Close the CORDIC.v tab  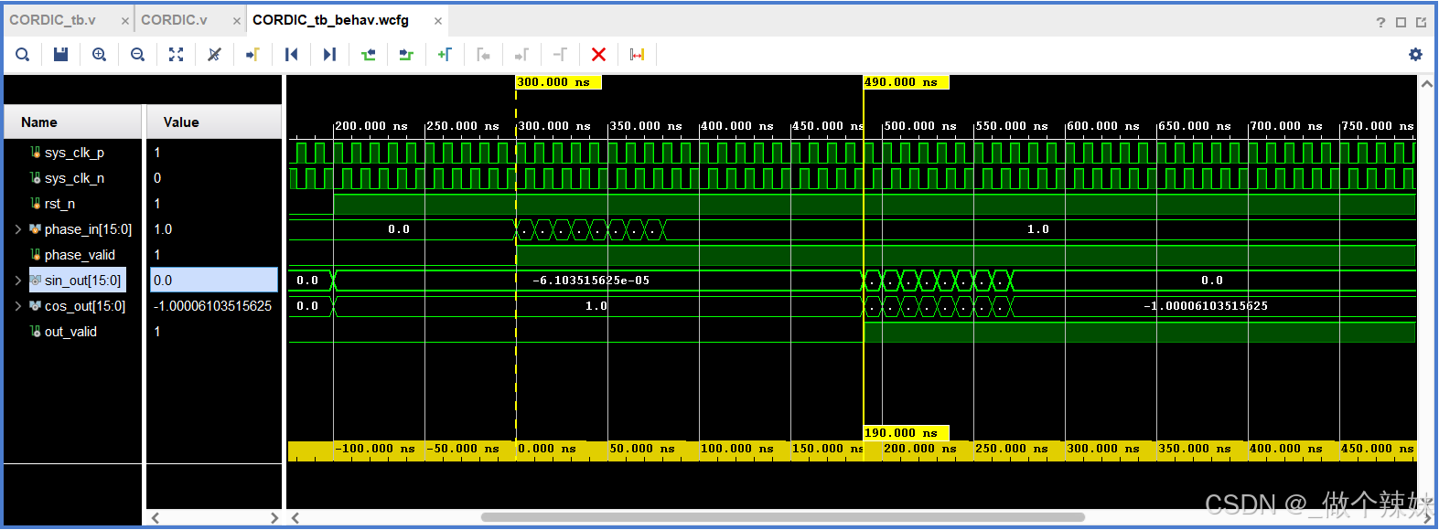tap(237, 21)
